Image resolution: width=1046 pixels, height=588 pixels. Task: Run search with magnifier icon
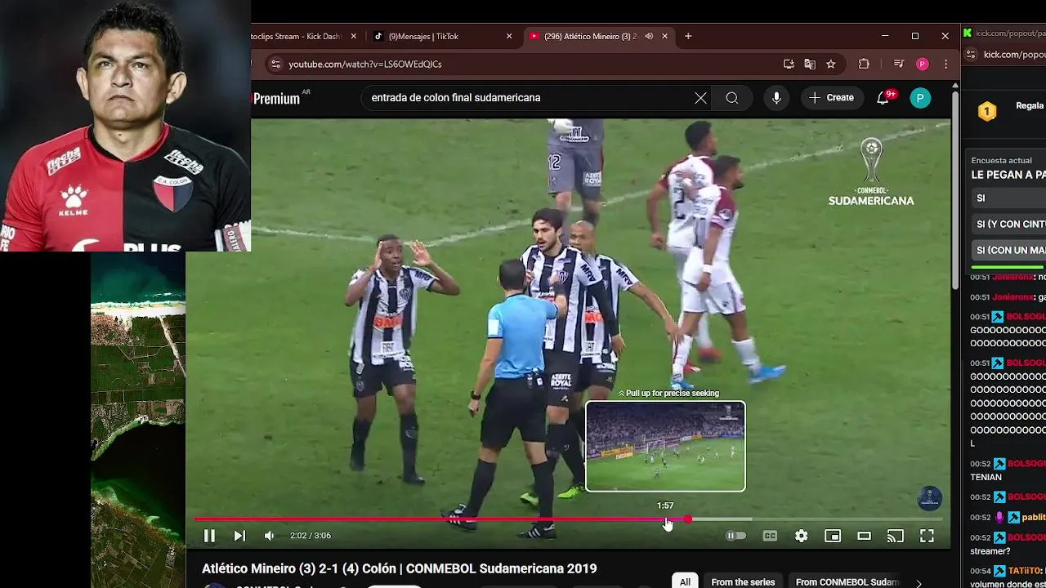click(732, 98)
